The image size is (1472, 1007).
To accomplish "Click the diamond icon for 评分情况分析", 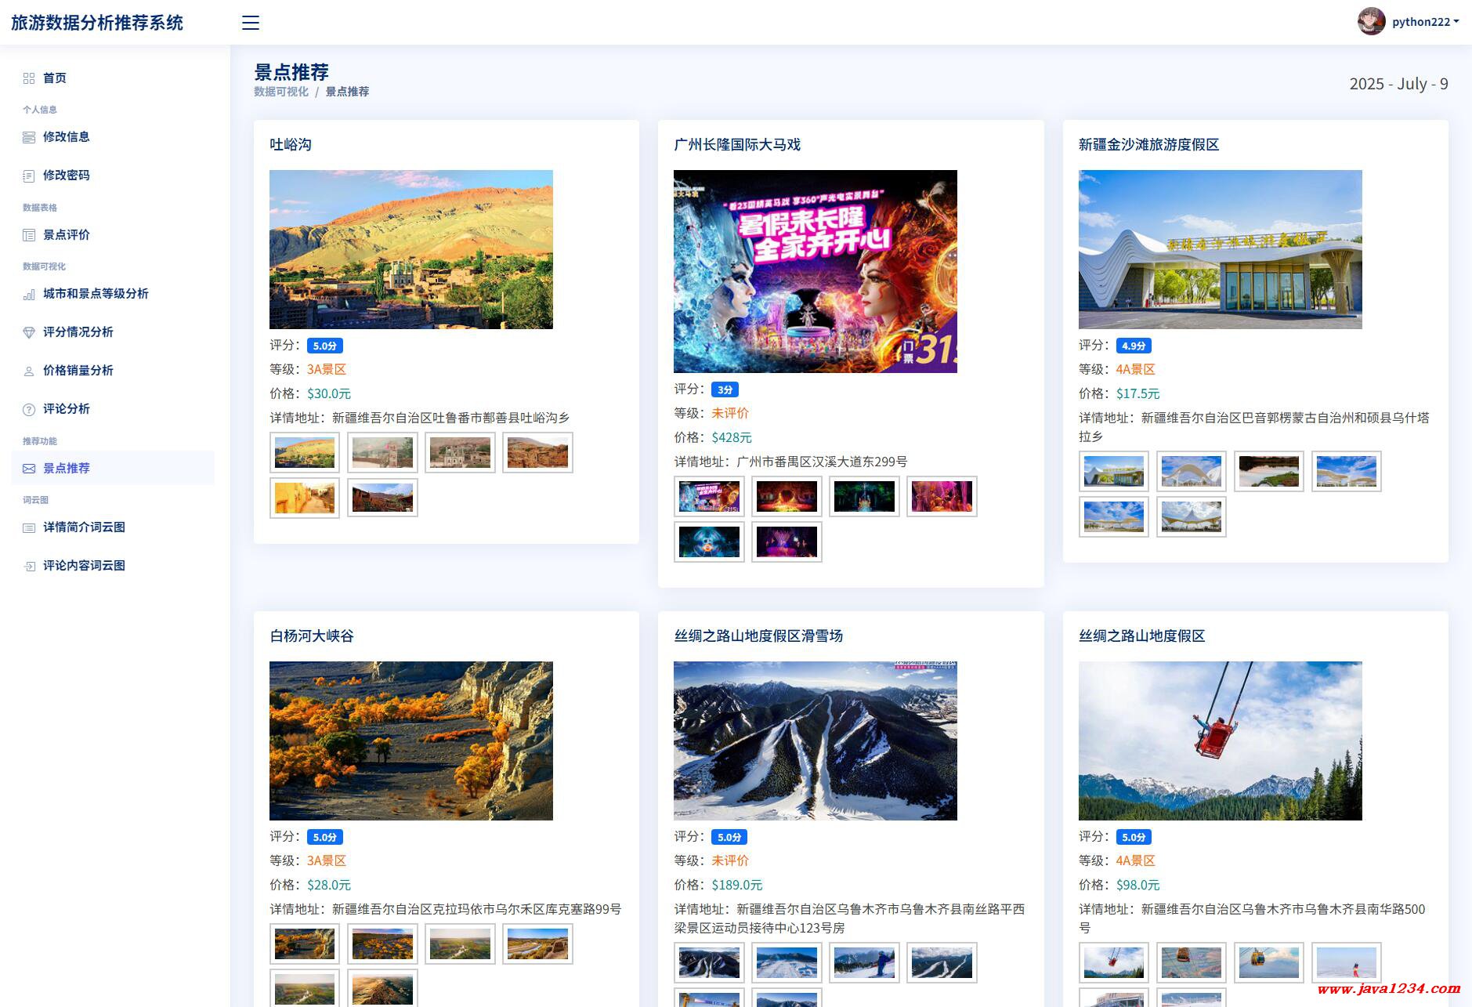I will [29, 332].
